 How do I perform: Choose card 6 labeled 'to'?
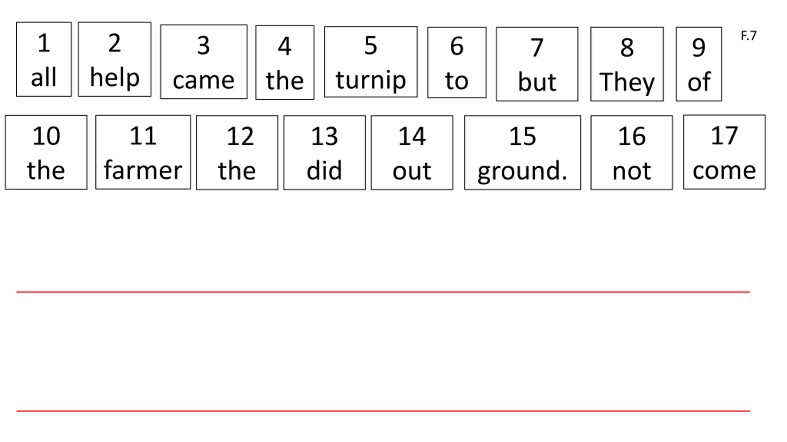457,63
